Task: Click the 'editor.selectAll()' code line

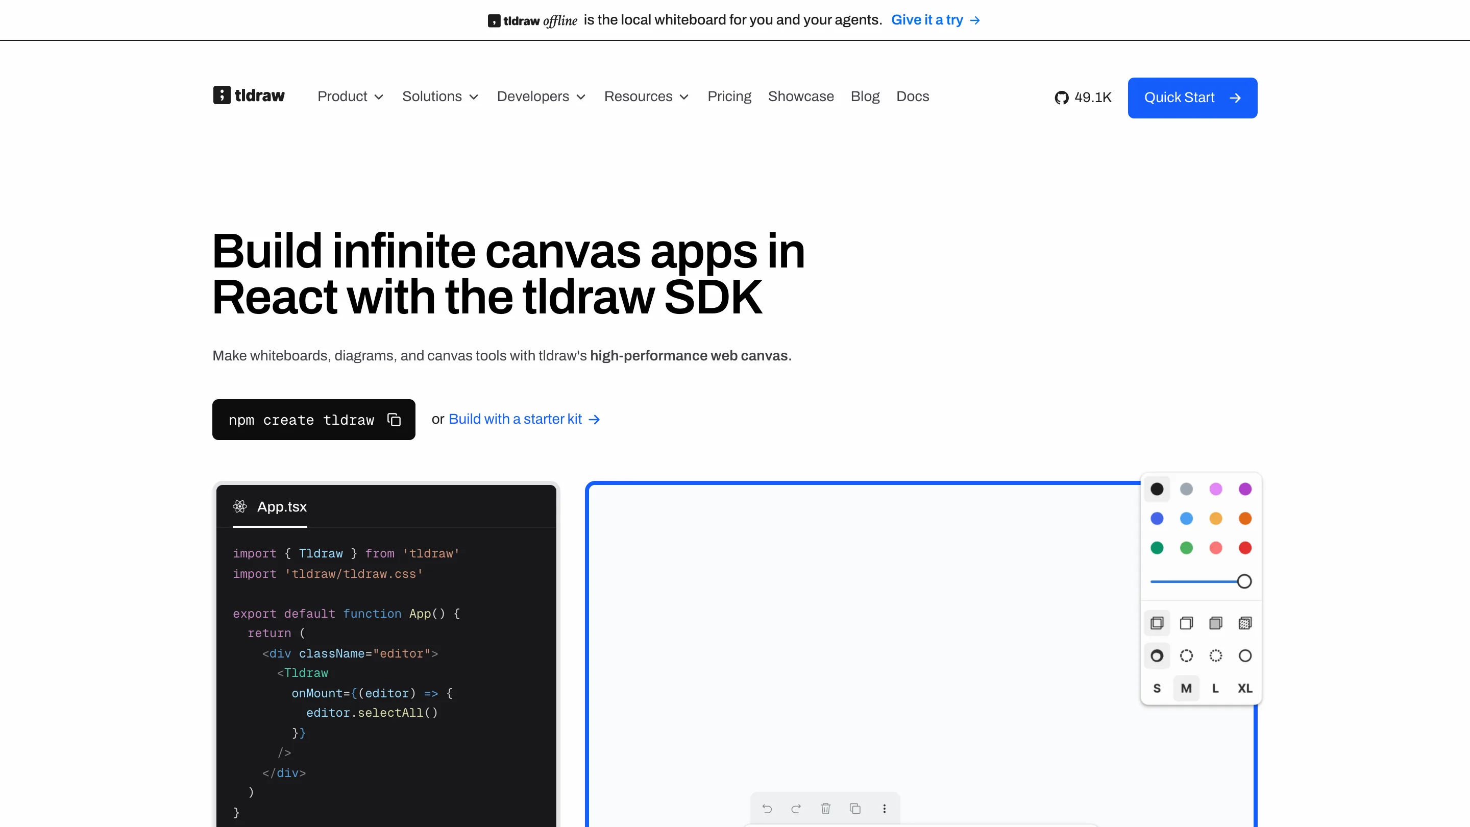Action: pyautogui.click(x=372, y=713)
